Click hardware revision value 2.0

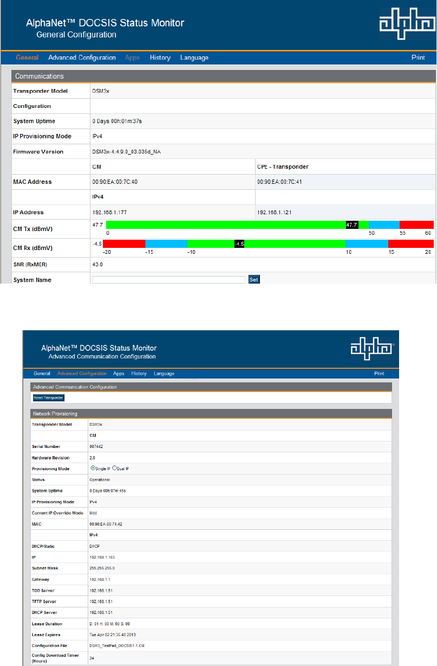pyautogui.click(x=92, y=458)
